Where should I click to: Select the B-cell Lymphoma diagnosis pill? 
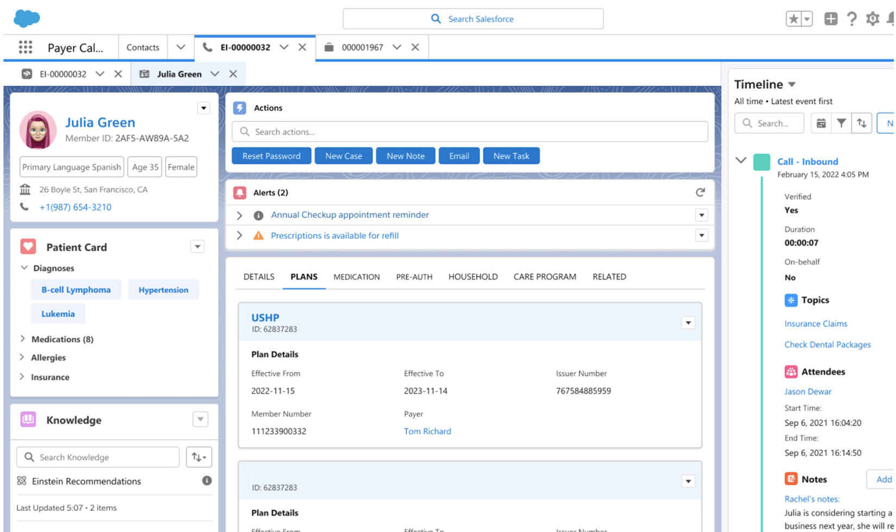click(76, 289)
